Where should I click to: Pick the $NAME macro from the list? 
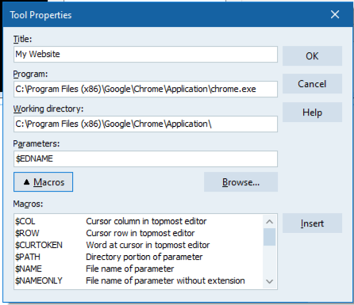pyautogui.click(x=139, y=269)
